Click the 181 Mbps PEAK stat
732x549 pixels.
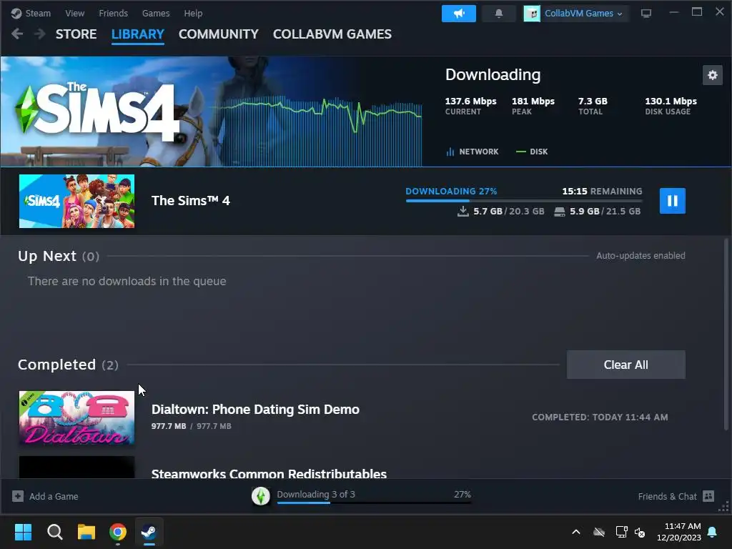[533, 106]
